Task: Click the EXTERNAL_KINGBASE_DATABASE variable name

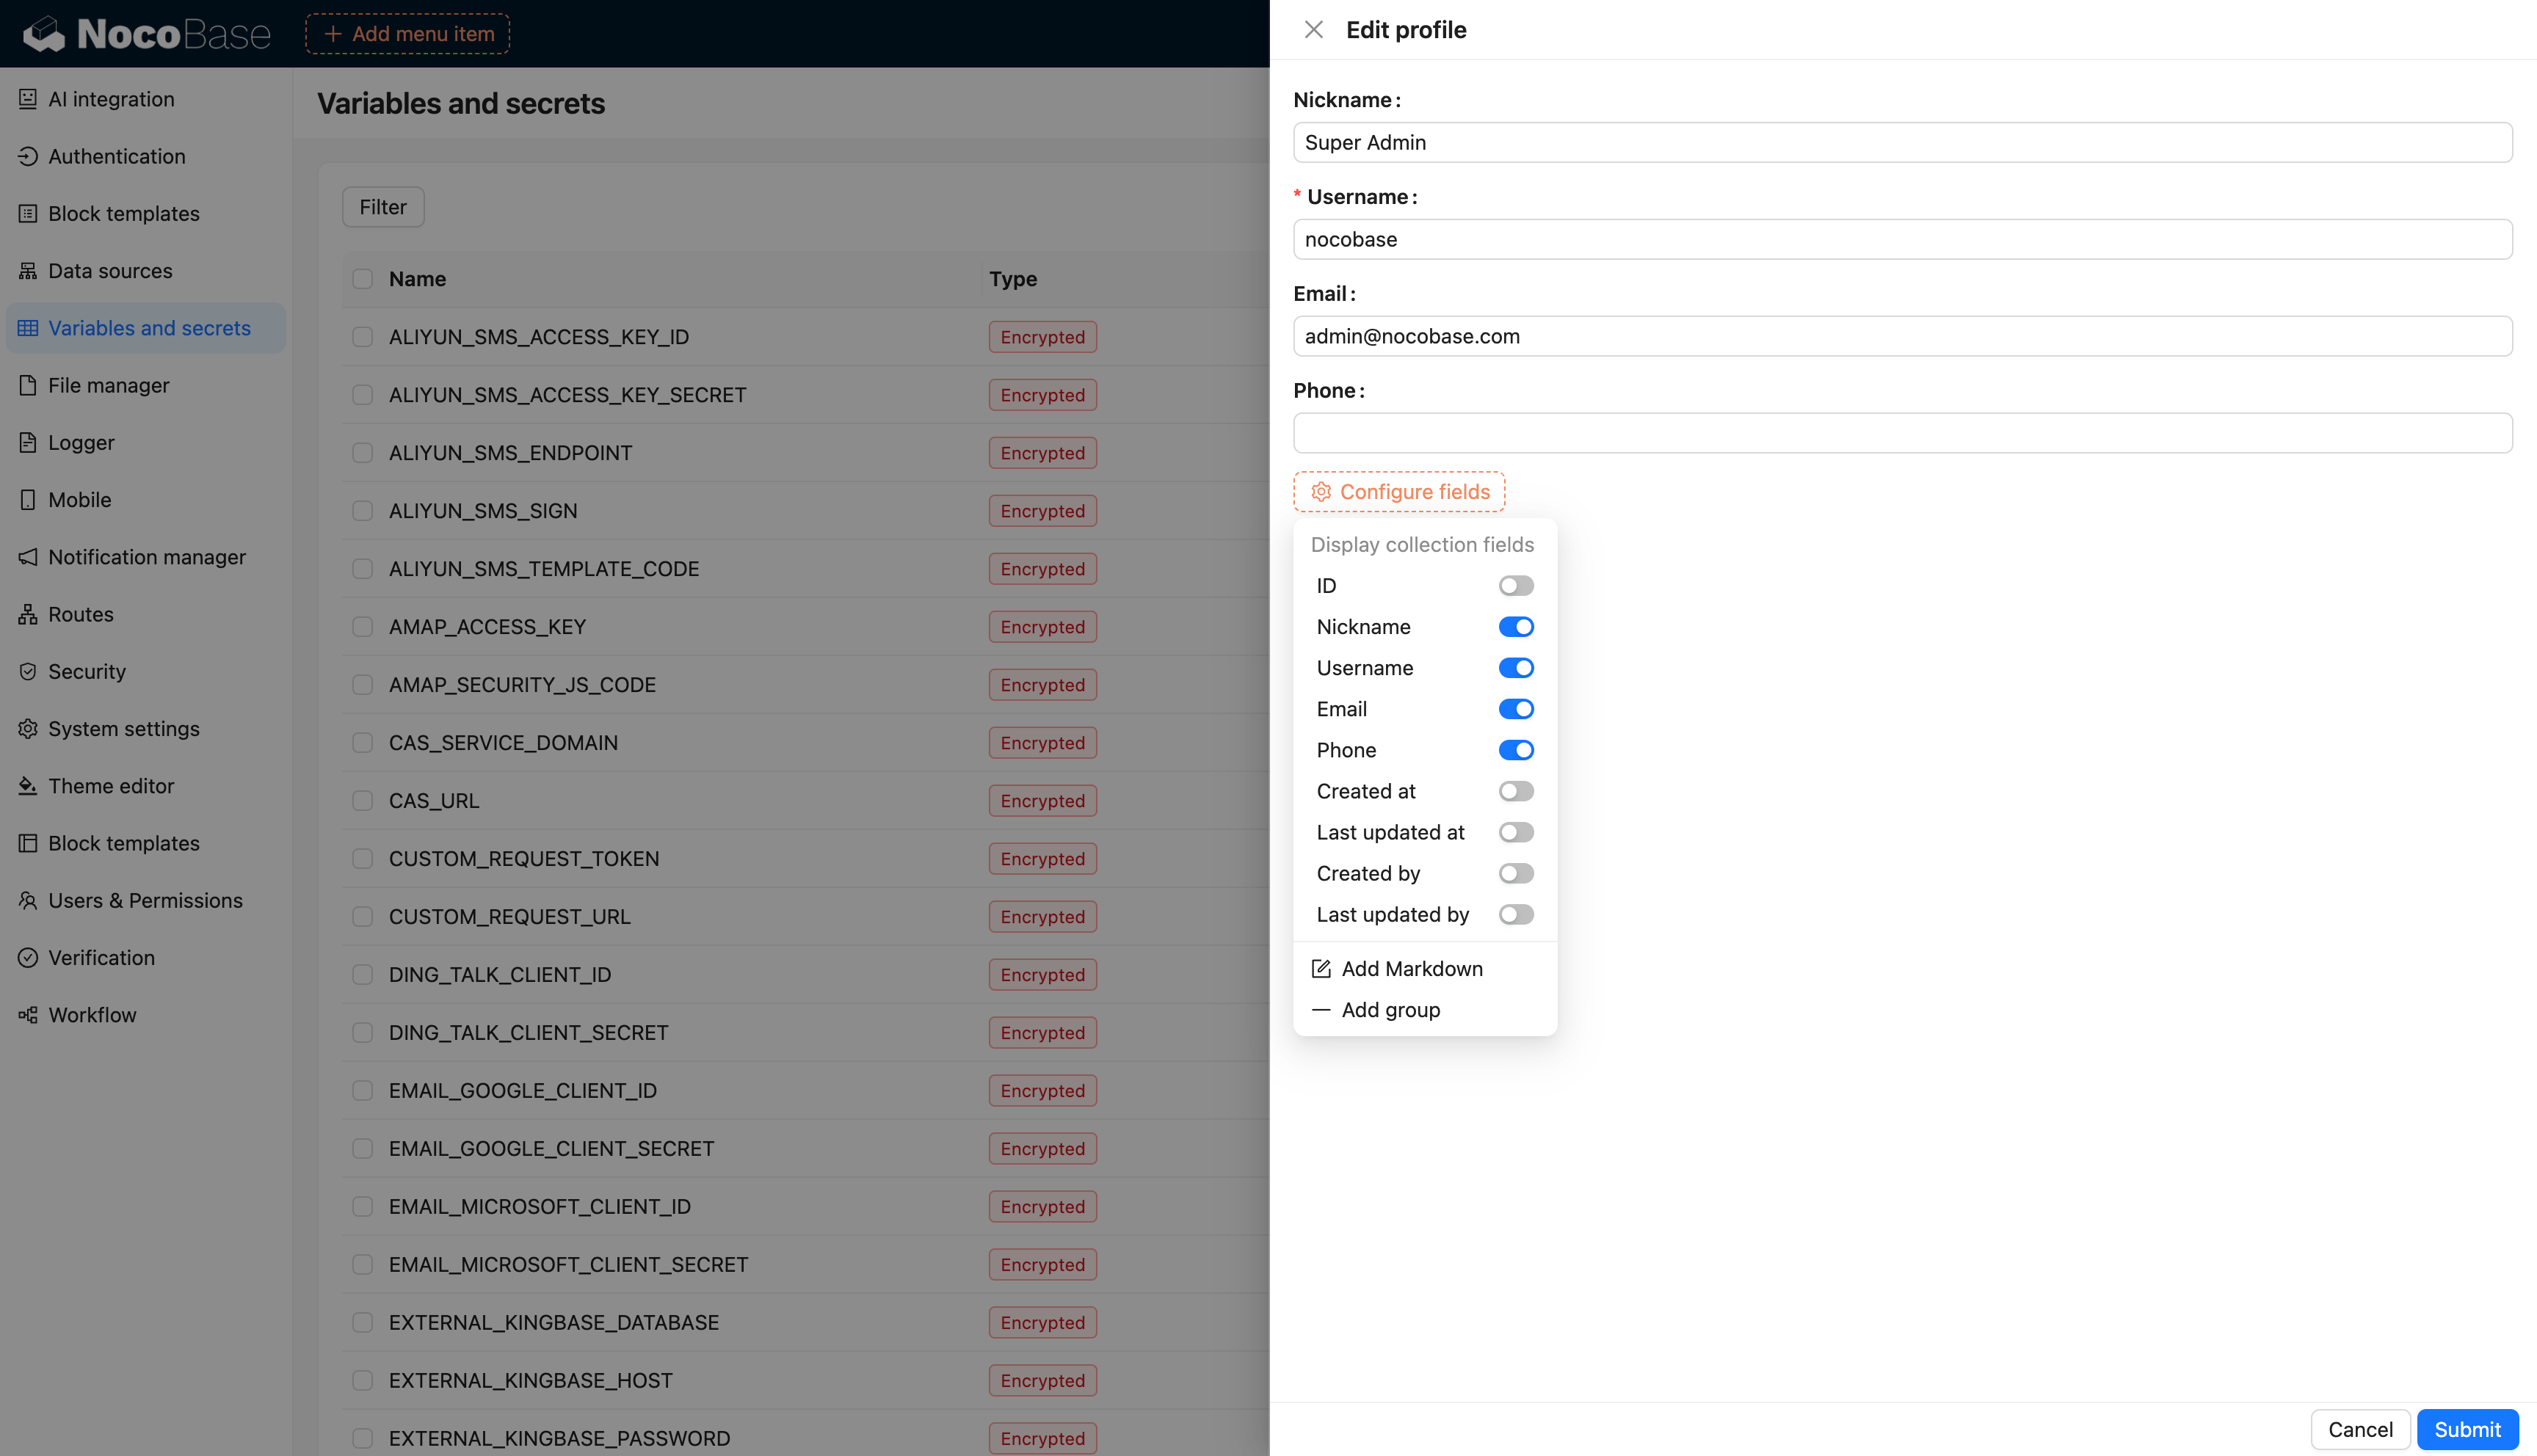Action: click(554, 1323)
